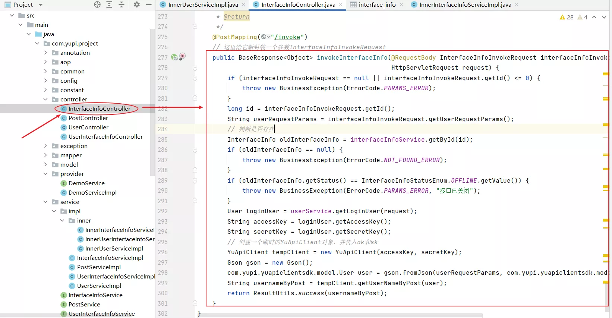Collapse the java folder
The width and height of the screenshot is (612, 318).
coord(29,34)
